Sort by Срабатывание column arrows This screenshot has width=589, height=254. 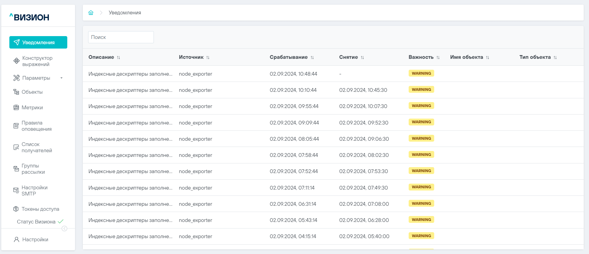pyautogui.click(x=312, y=58)
